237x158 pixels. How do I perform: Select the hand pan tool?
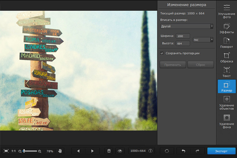[x=60, y=151]
